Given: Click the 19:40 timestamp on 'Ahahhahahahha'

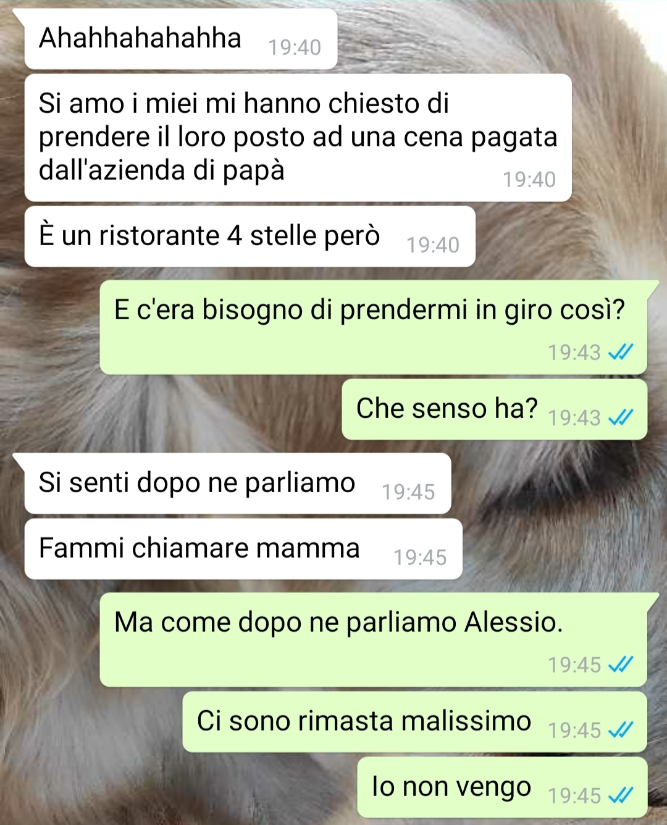Looking at the screenshot, I should (x=295, y=48).
